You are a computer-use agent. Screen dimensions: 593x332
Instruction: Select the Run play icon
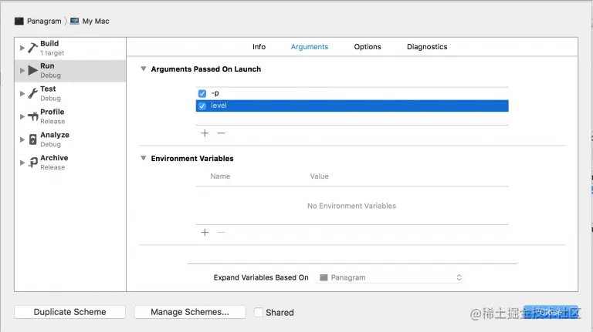[32, 71]
